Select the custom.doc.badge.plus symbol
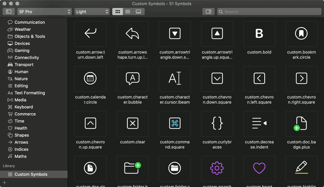 pos(301,123)
